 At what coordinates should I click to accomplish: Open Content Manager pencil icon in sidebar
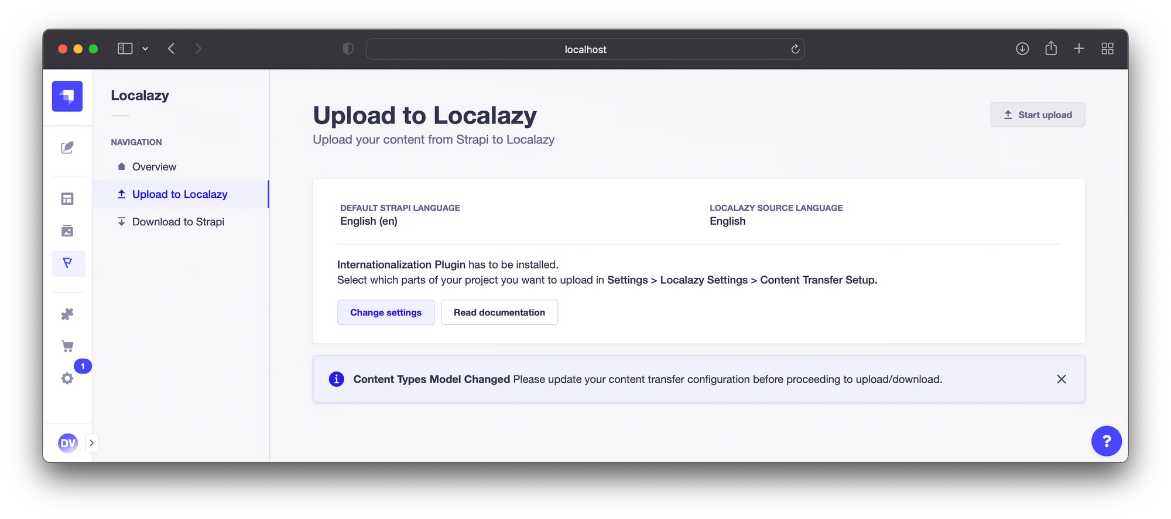click(67, 147)
